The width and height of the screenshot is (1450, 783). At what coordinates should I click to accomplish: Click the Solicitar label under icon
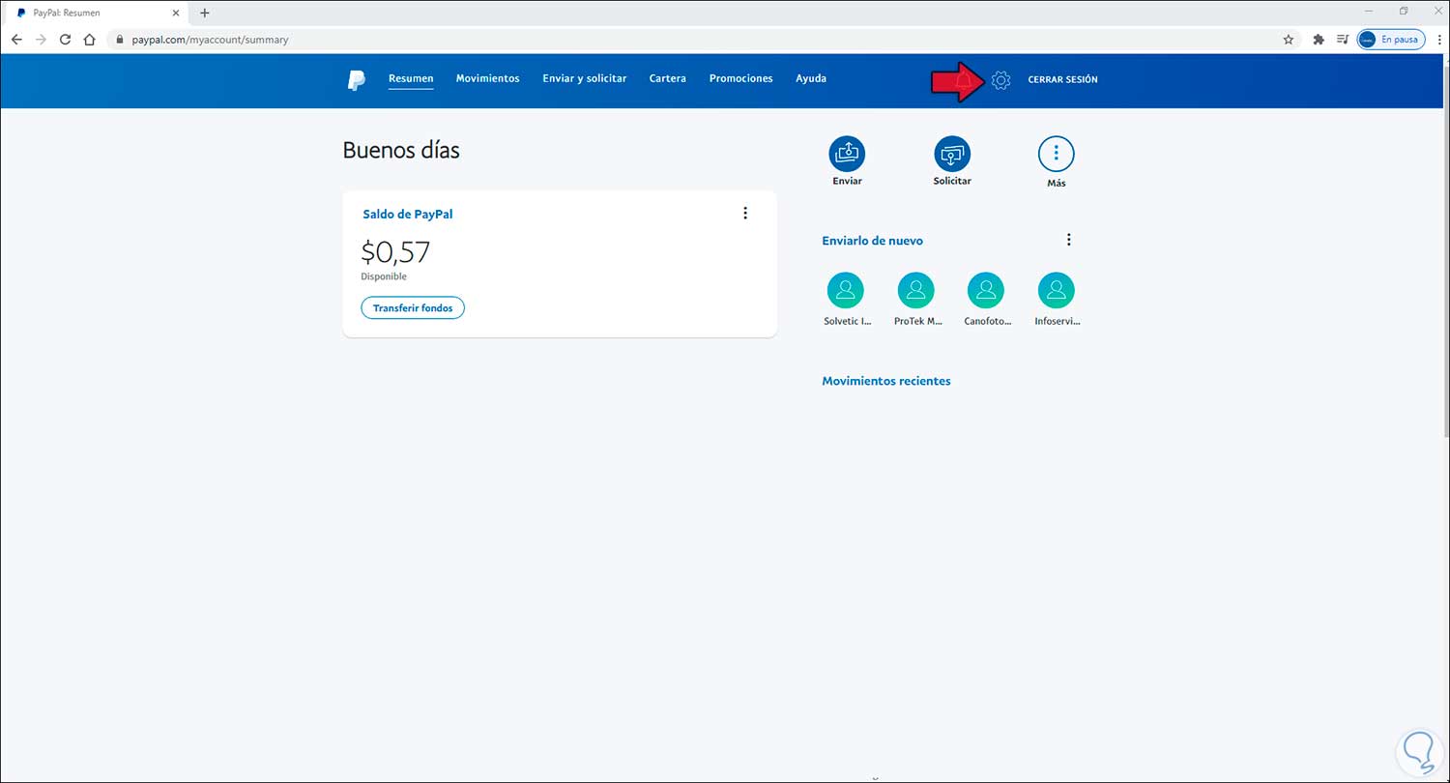click(952, 181)
